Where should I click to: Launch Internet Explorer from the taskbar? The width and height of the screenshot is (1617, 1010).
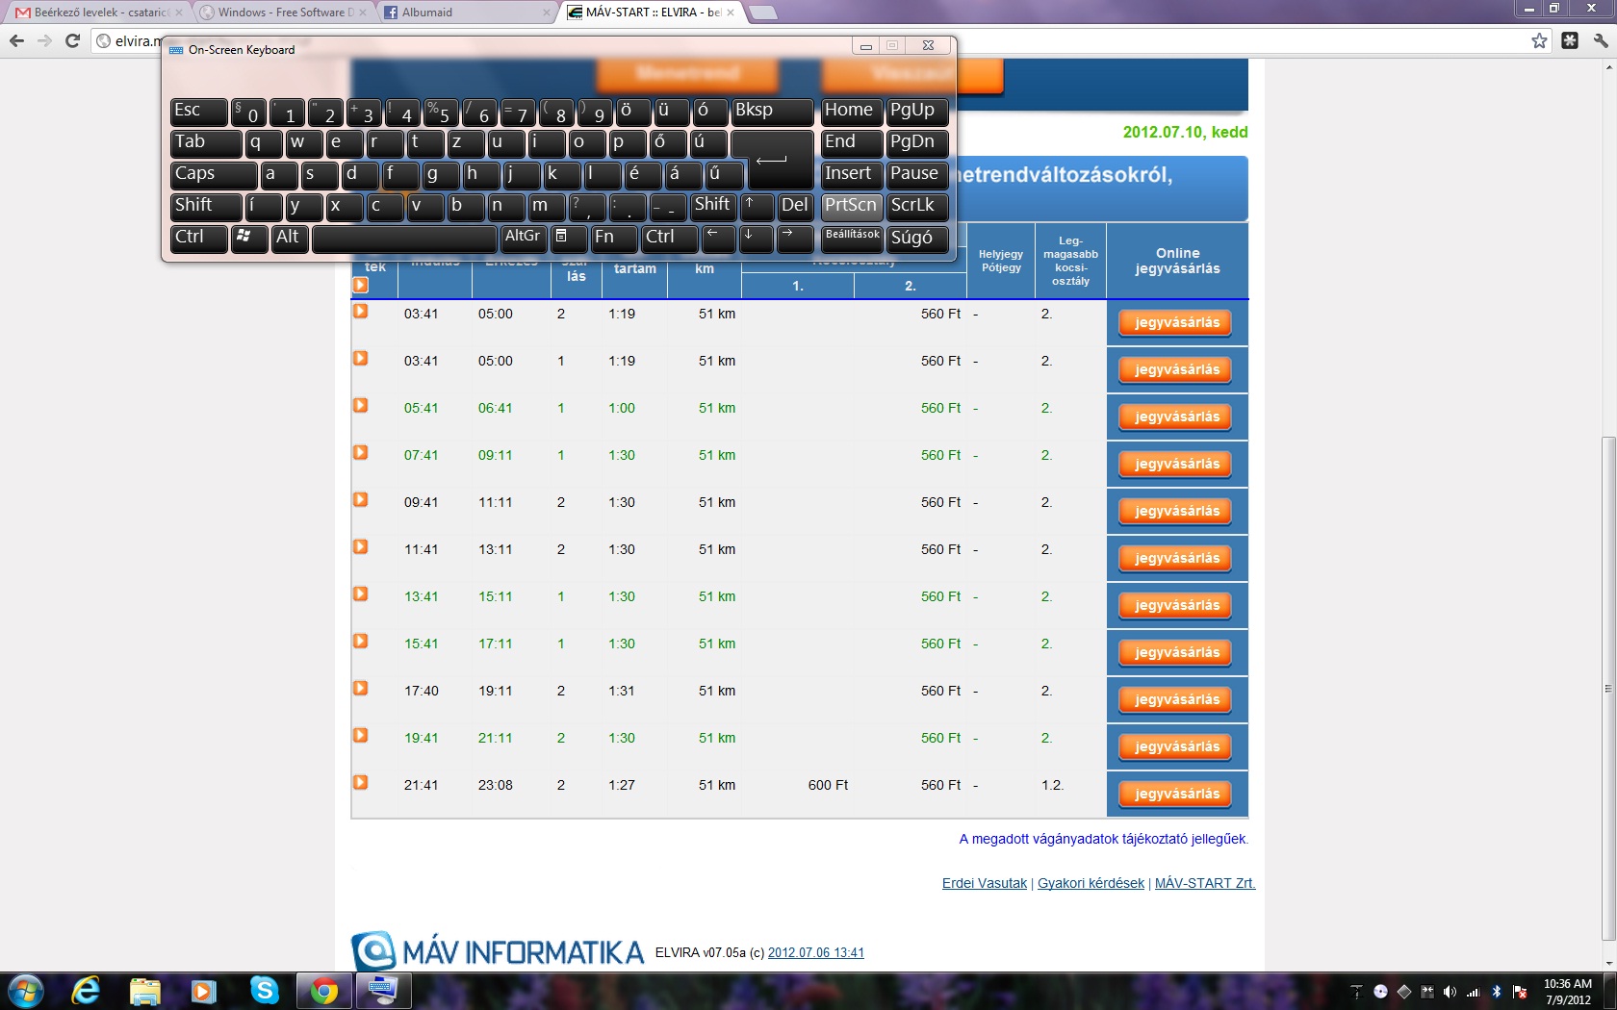(86, 991)
